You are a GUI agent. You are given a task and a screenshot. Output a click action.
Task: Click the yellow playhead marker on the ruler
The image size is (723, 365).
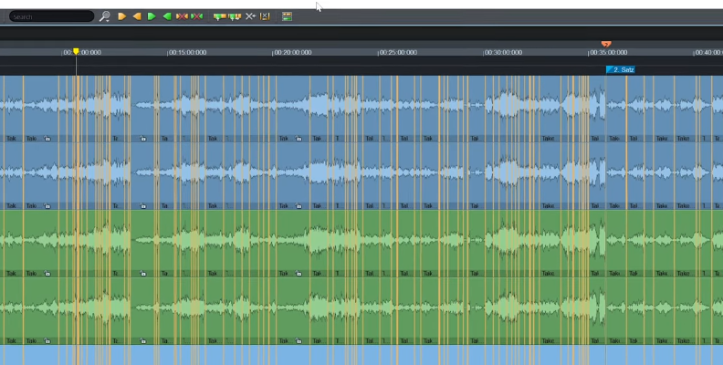[76, 52]
